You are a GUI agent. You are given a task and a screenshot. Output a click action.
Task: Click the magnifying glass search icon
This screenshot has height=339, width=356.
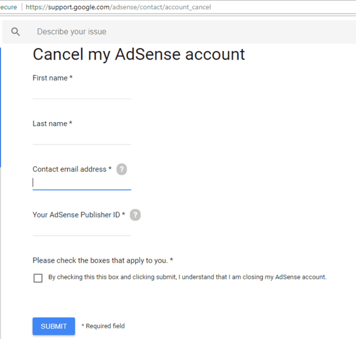pyautogui.click(x=15, y=32)
